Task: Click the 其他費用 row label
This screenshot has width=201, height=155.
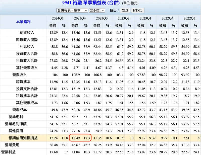Action: (x=16, y=131)
